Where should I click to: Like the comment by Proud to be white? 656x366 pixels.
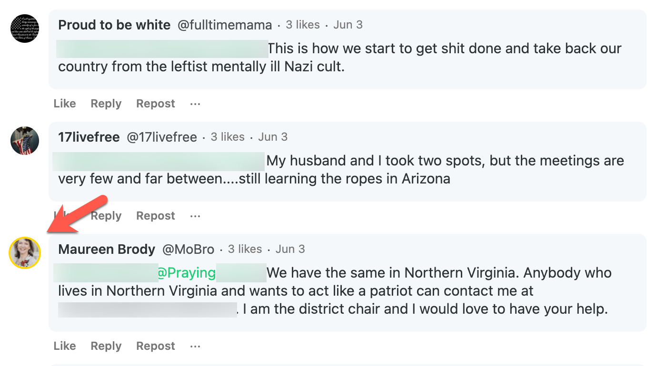(65, 104)
